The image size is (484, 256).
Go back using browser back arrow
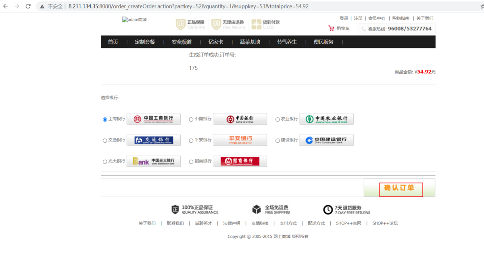click(x=6, y=6)
